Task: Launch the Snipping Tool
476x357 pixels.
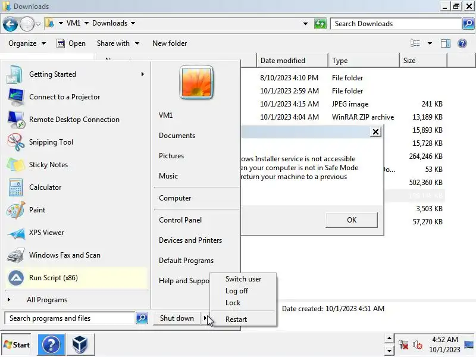Action: pyautogui.click(x=76, y=142)
